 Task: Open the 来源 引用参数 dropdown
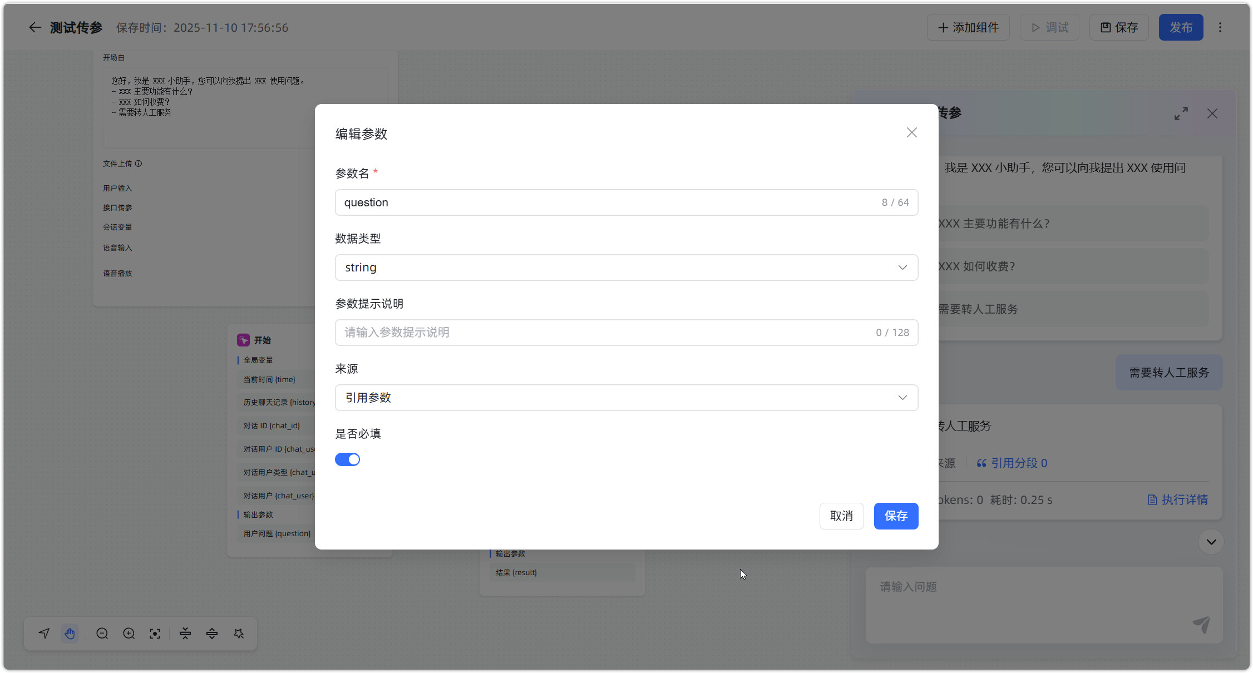(626, 398)
